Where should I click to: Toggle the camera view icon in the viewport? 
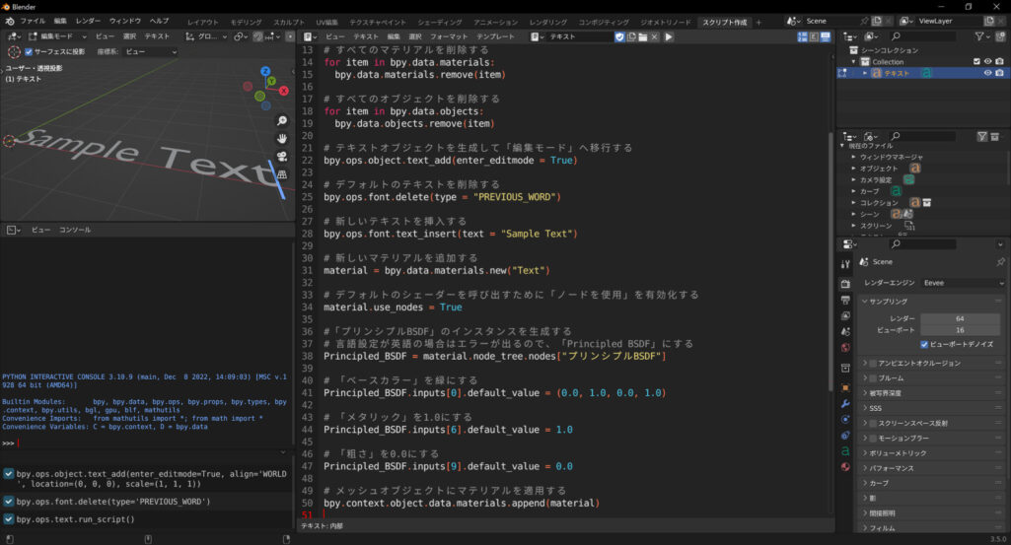coord(282,157)
